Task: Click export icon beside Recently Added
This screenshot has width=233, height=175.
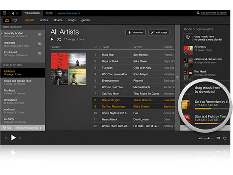Action: tap(40, 34)
